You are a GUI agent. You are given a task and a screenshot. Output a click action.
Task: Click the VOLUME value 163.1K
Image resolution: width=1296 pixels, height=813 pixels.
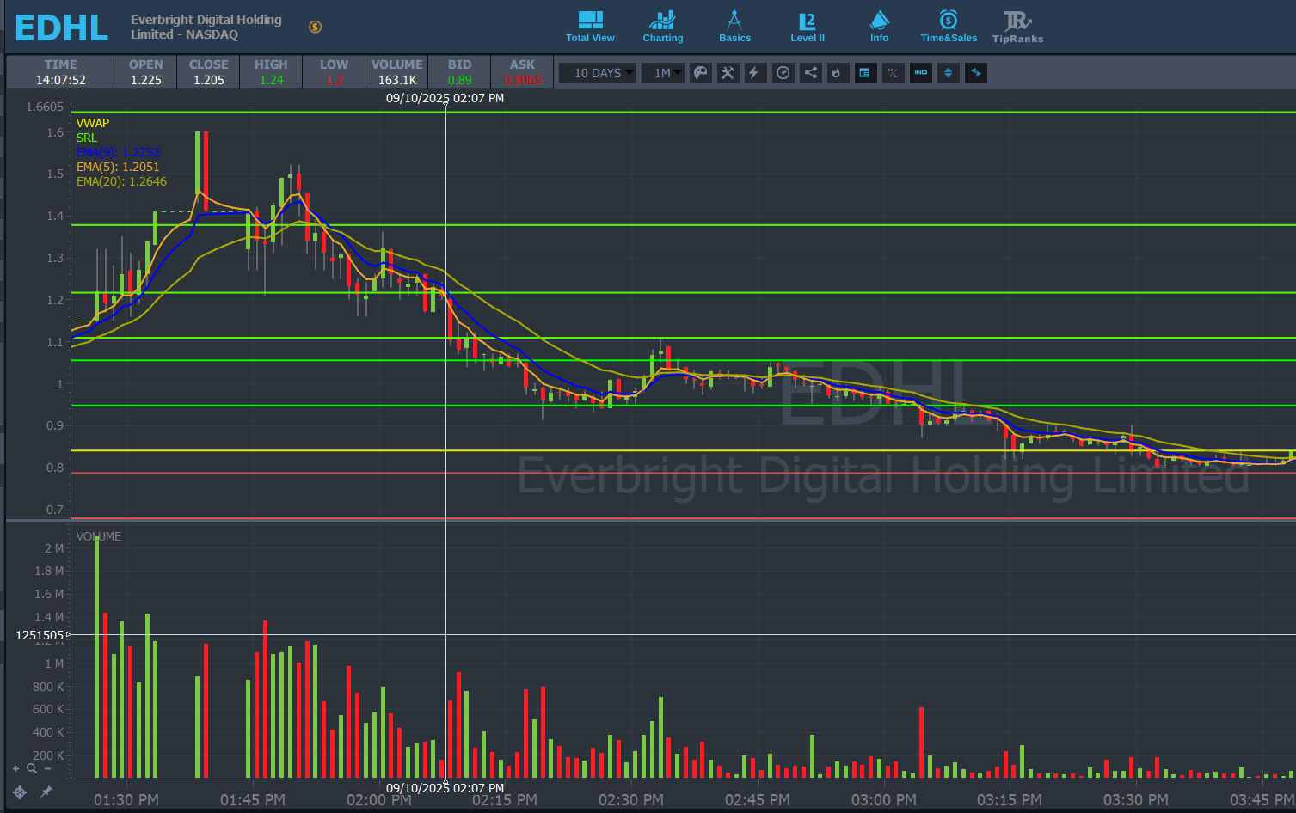[x=397, y=80]
